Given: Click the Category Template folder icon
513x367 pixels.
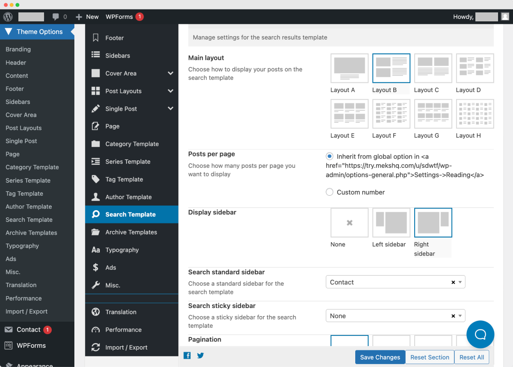Looking at the screenshot, I should pyautogui.click(x=96, y=144).
